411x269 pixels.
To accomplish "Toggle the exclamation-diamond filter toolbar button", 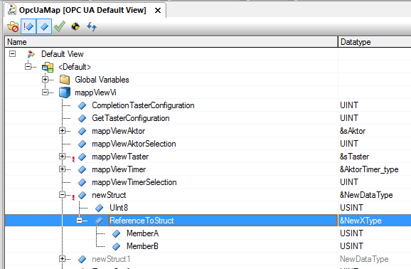I will click(28, 26).
